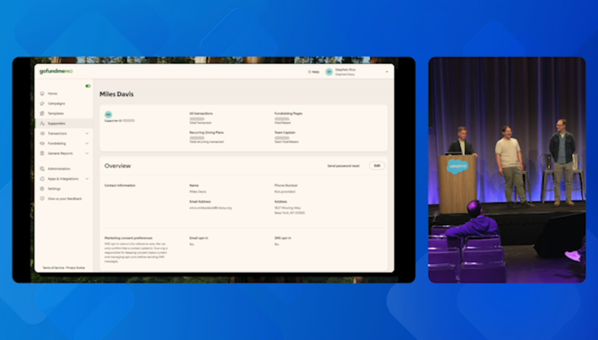Image resolution: width=598 pixels, height=340 pixels.
Task: Click the gofundme pro logo
Action: tap(56, 71)
